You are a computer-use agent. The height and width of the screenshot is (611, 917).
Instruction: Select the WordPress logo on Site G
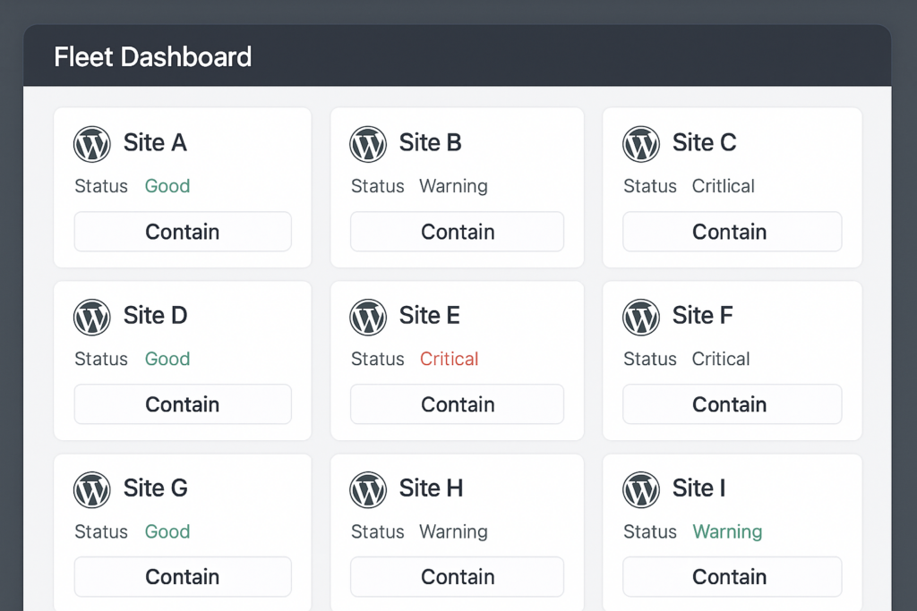91,488
